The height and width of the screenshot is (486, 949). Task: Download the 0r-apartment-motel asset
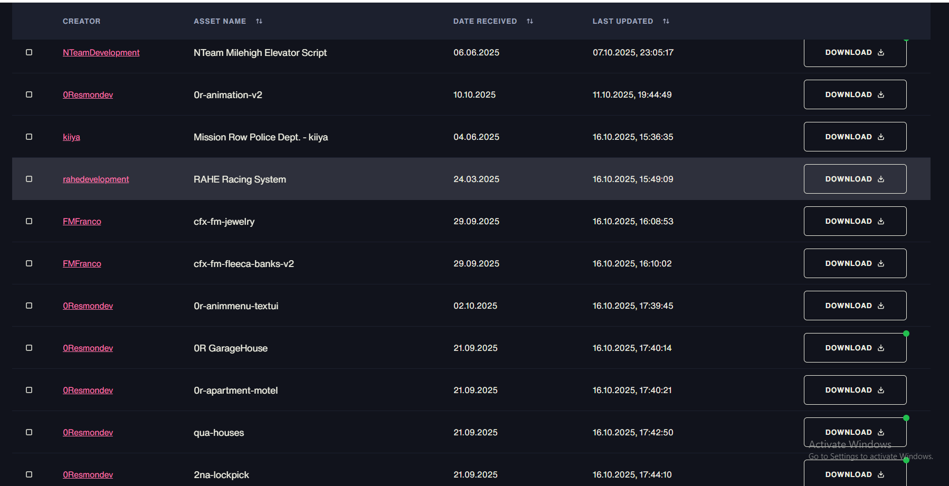pyautogui.click(x=855, y=390)
